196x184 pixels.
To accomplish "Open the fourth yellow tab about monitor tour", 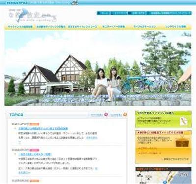I will pyautogui.click(x=113, y=27).
